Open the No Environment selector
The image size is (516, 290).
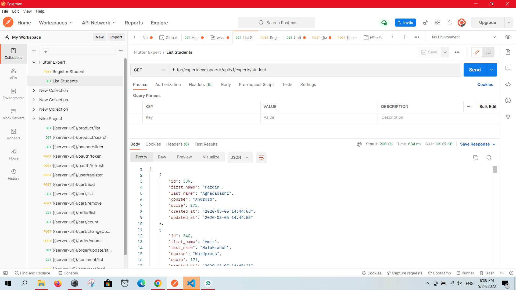[x=464, y=37]
